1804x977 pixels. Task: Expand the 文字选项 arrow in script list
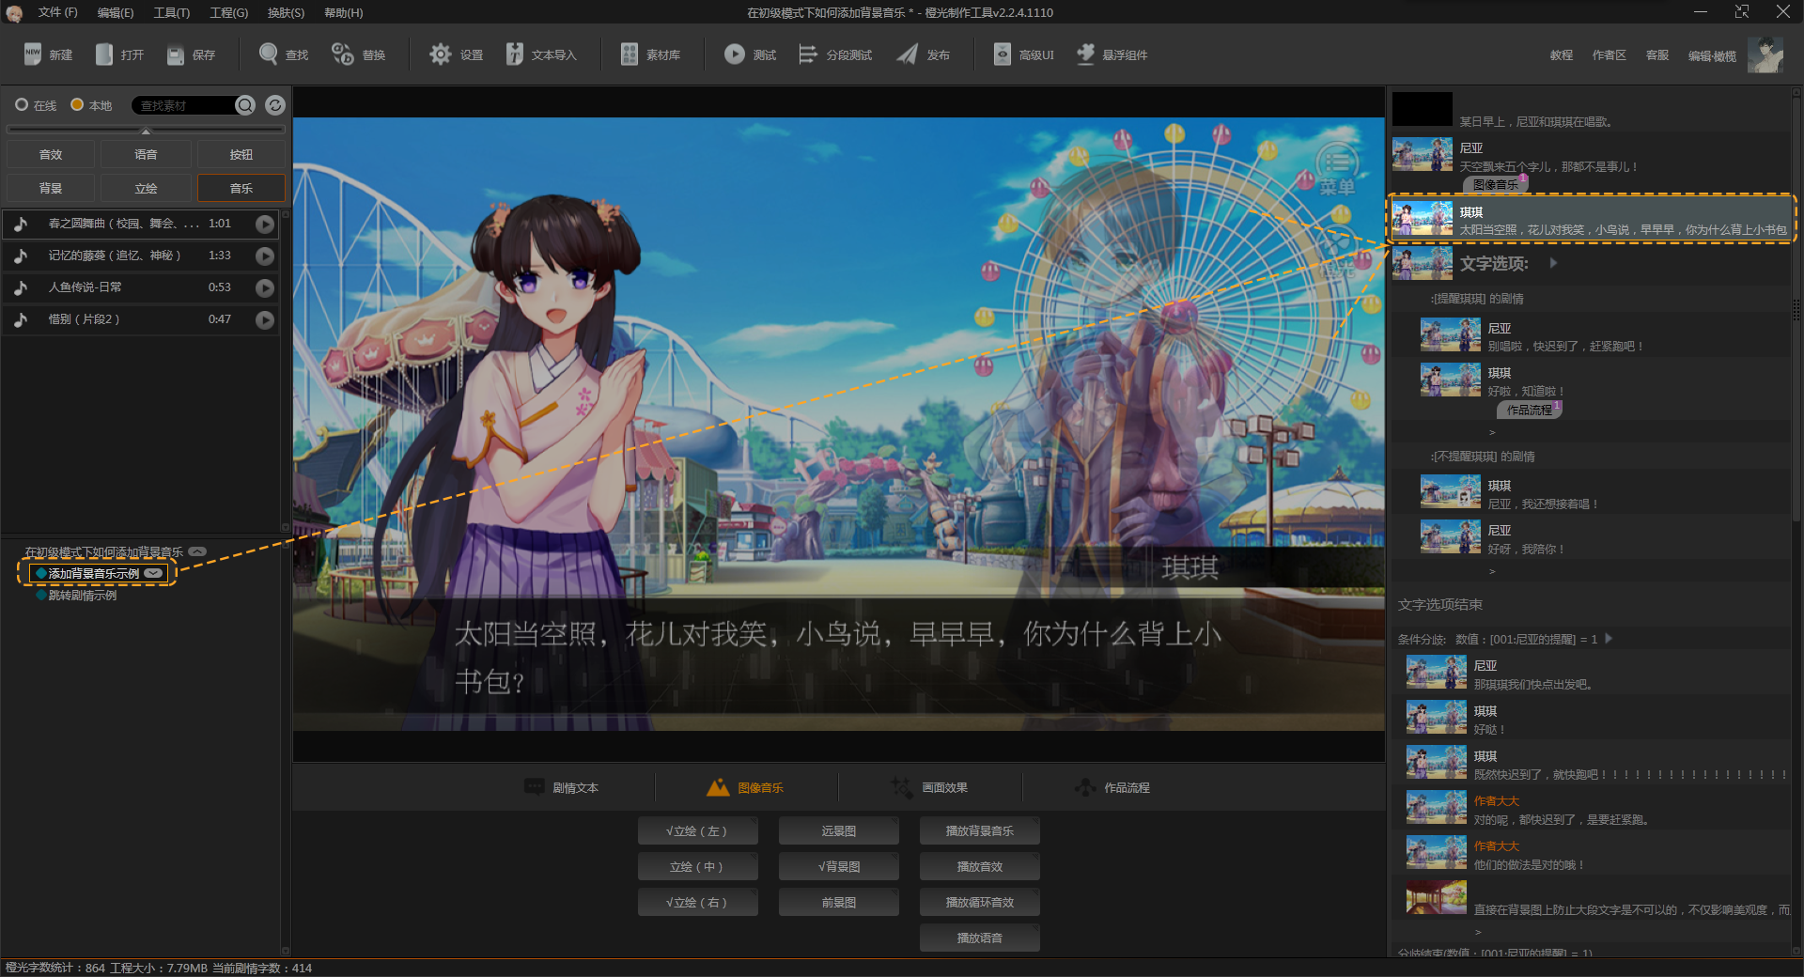1553,263
